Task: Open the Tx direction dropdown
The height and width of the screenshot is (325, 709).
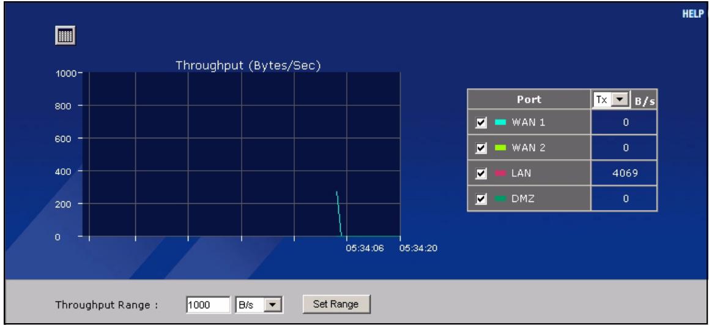Action: point(611,100)
